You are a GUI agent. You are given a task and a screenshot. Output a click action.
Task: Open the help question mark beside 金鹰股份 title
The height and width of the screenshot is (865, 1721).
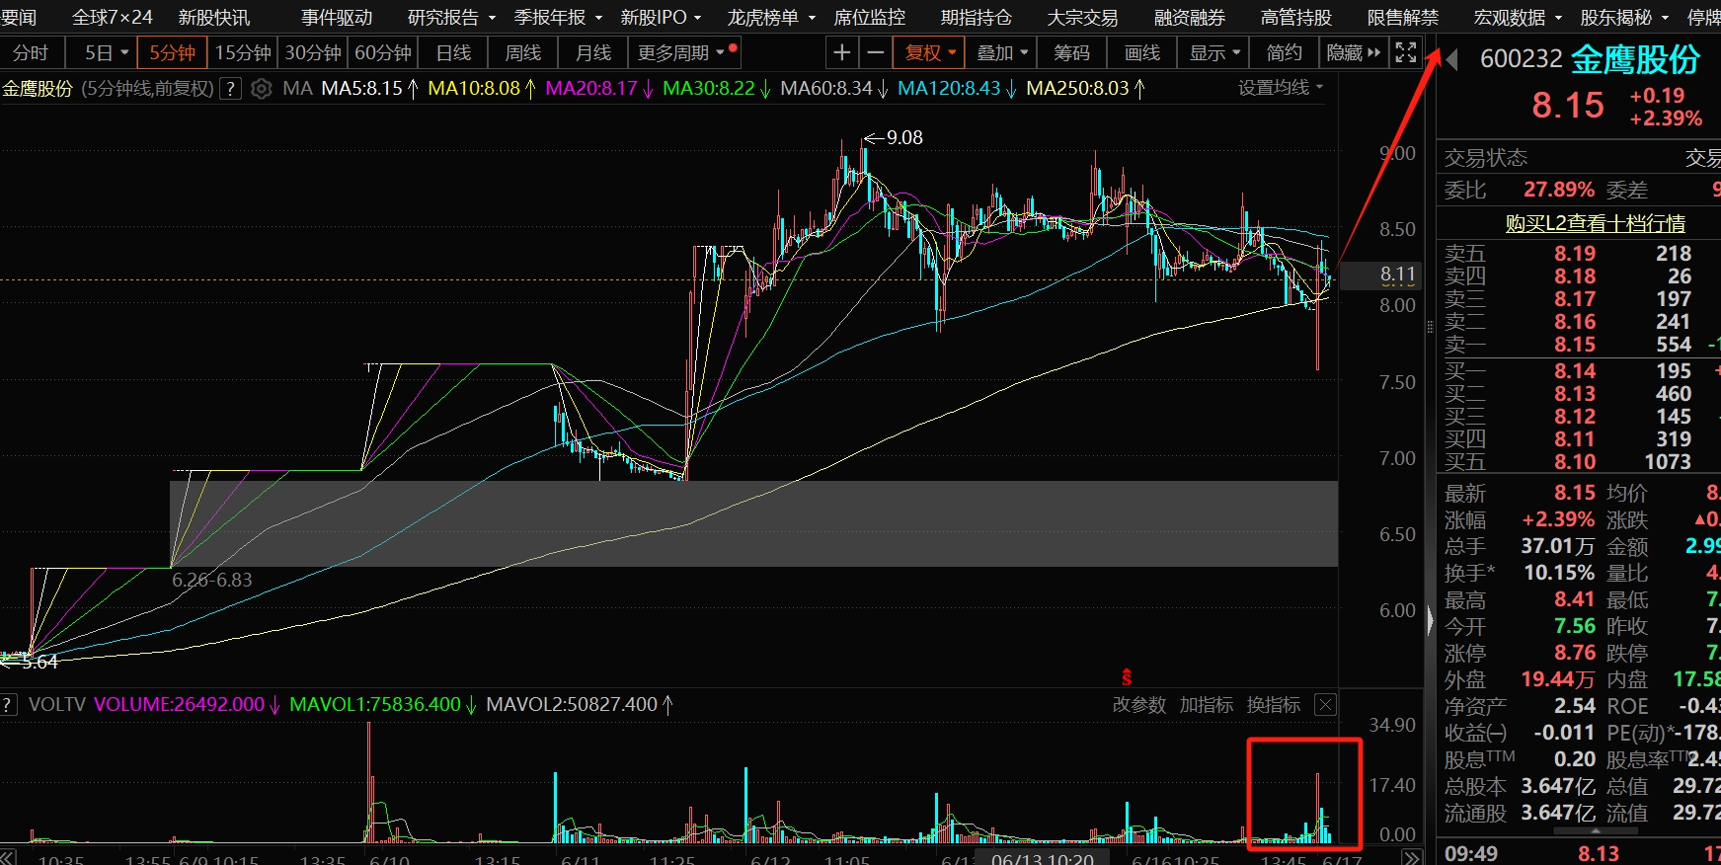pyautogui.click(x=230, y=89)
